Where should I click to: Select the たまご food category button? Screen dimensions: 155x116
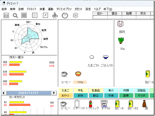click(x=65, y=90)
